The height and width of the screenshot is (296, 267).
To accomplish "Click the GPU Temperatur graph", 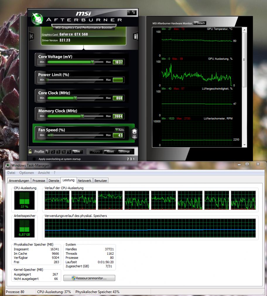I will tap(197, 44).
